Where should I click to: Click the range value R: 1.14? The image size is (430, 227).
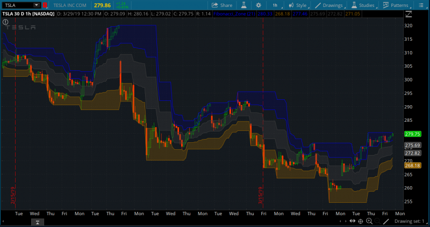204,14
